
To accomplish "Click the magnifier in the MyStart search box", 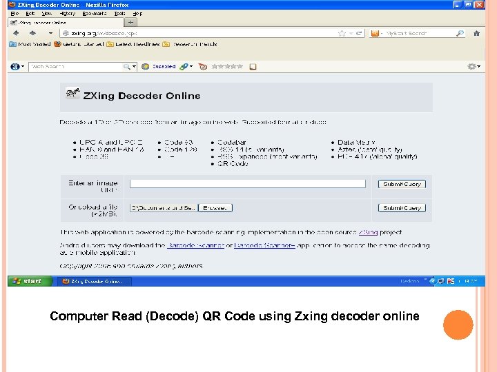I will pyautogui.click(x=460, y=33).
